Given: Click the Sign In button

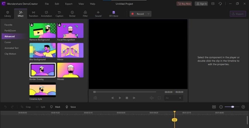Looking at the screenshot, I should coord(201,4).
